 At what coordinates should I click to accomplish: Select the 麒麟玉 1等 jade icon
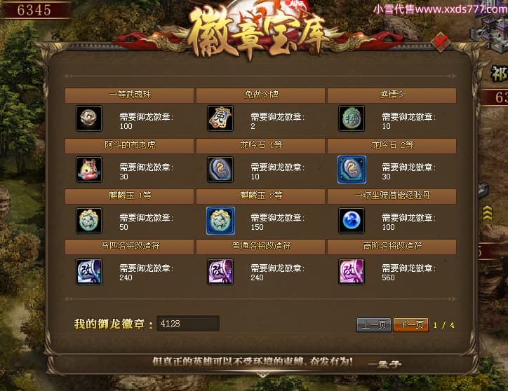(x=89, y=221)
